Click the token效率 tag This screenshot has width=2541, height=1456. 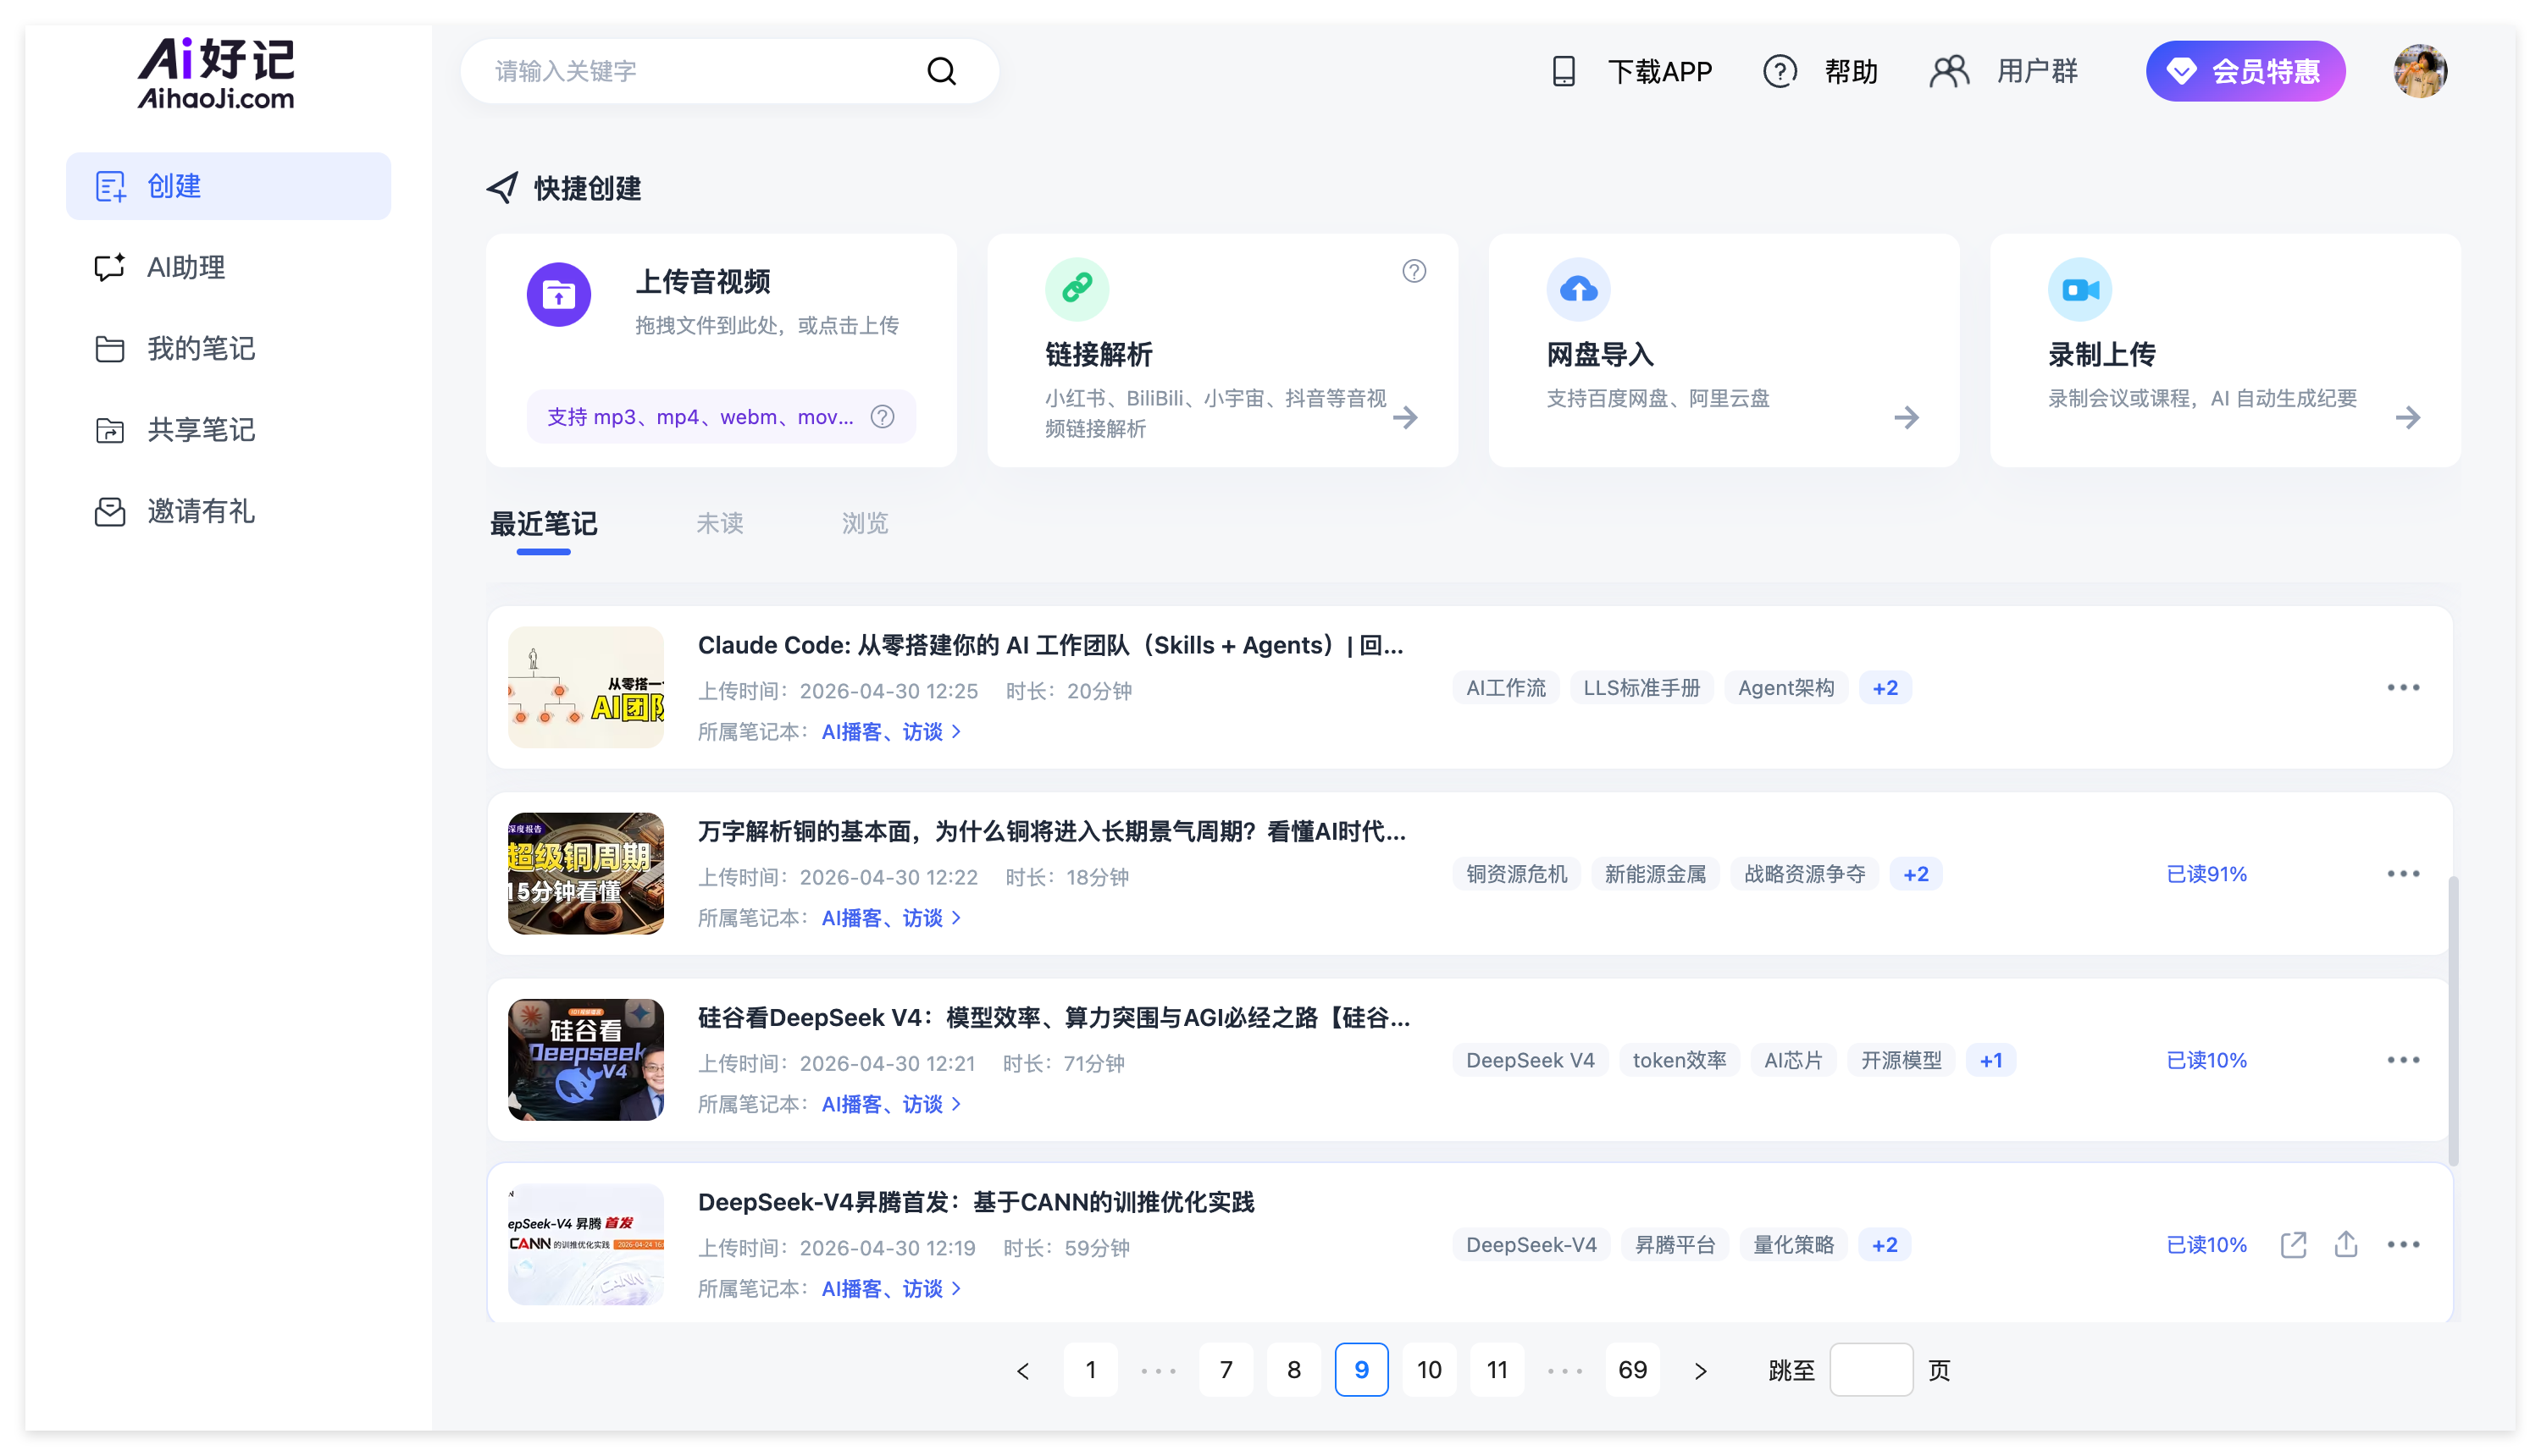(1680, 1060)
